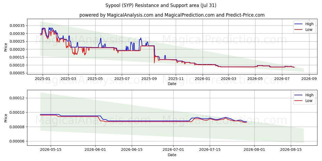Click the '2026-07-01' x-axis label in bottom chart
The width and height of the screenshot is (322, 161).
[174, 150]
